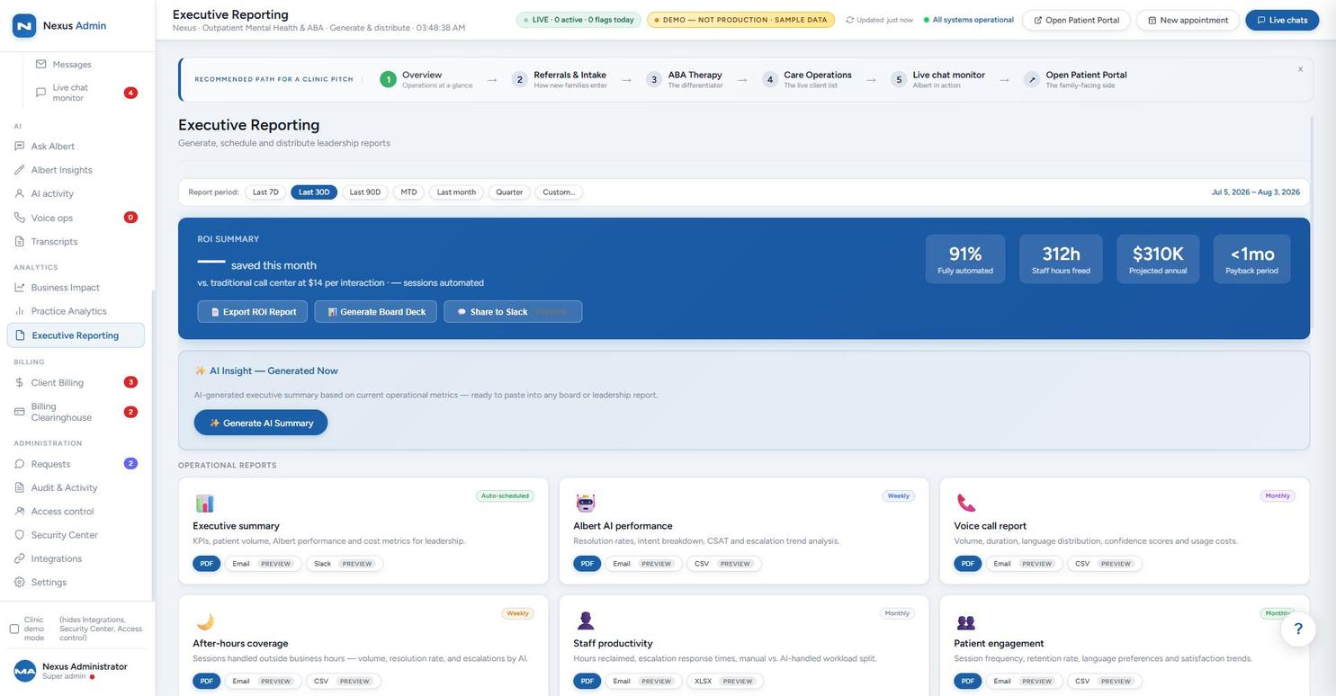Image resolution: width=1336 pixels, height=696 pixels.
Task: Click the After-hours coverage moon icon
Action: 204,621
